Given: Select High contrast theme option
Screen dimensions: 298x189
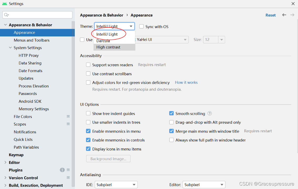Looking at the screenshot, I should pyautogui.click(x=114, y=47).
